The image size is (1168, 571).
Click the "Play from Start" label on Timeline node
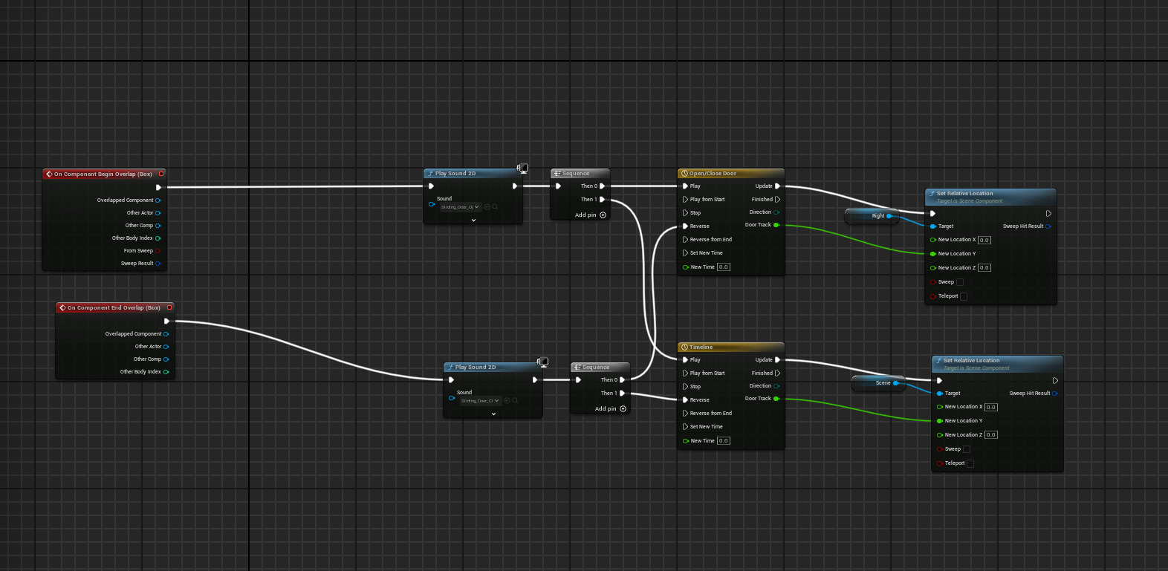tap(707, 373)
